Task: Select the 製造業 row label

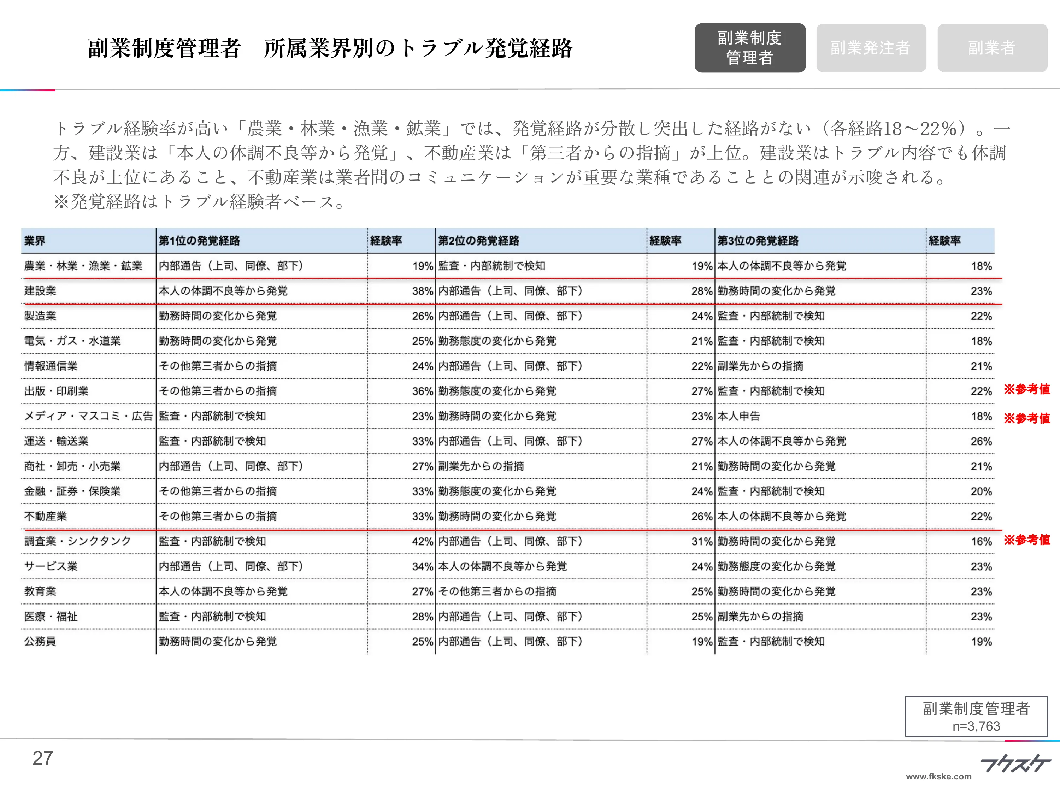Action: pyautogui.click(x=40, y=316)
